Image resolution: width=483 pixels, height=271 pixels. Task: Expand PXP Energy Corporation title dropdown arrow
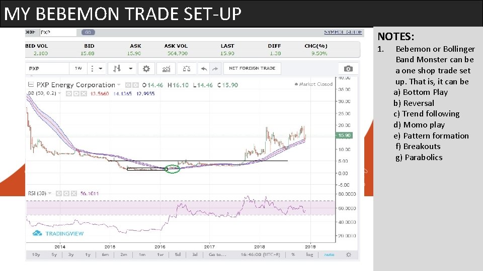119,85
